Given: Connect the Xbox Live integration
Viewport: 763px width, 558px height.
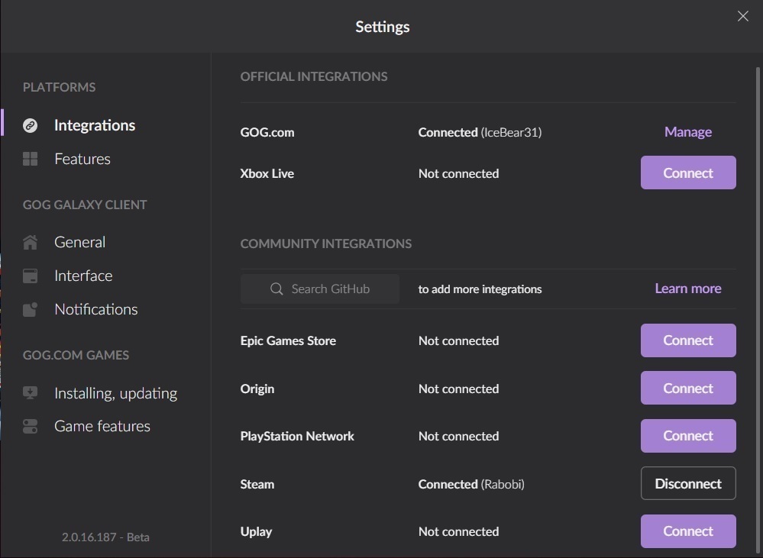Looking at the screenshot, I should [x=687, y=173].
